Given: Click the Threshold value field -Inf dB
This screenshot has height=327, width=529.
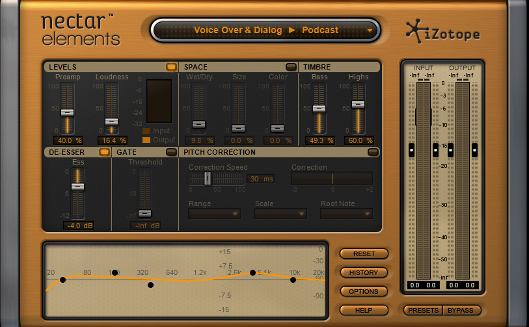Looking at the screenshot, I should tap(145, 226).
